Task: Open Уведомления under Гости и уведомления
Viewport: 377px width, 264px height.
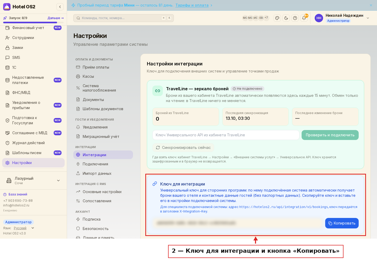Action: (103, 127)
